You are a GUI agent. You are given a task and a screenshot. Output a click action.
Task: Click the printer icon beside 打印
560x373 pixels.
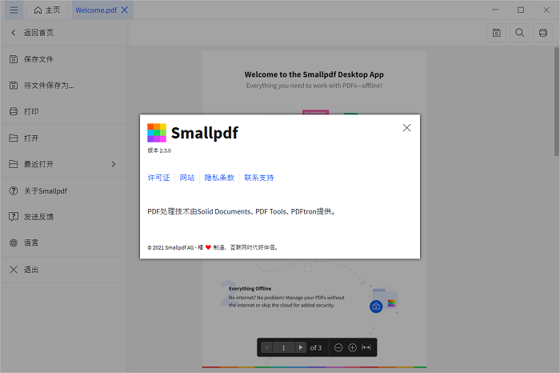pyautogui.click(x=14, y=111)
